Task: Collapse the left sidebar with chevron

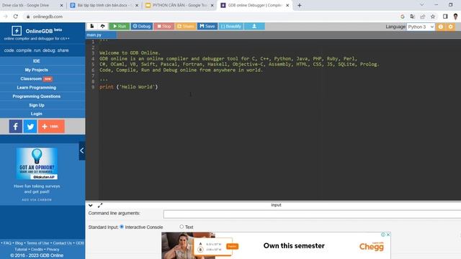Action: [82, 150]
